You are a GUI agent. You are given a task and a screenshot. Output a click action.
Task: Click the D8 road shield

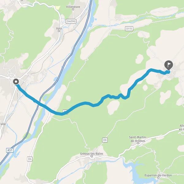(x=105, y=140)
